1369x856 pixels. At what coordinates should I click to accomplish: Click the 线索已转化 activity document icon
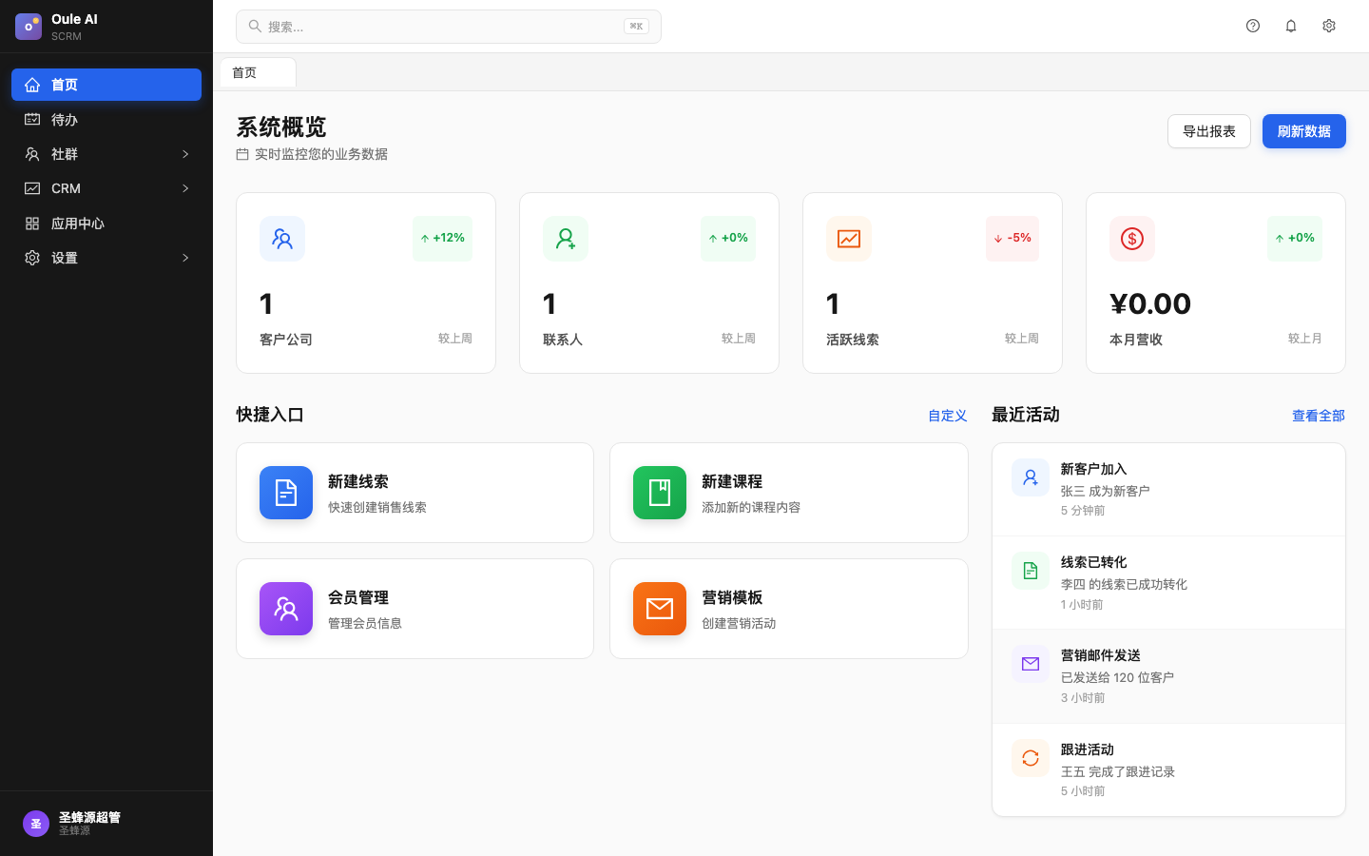point(1031,571)
